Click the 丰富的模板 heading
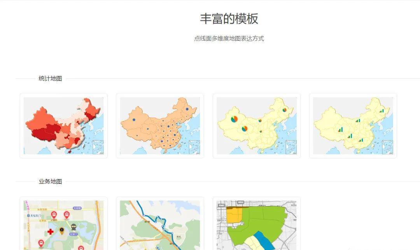Viewport: 420px width, 250px height. click(228, 18)
